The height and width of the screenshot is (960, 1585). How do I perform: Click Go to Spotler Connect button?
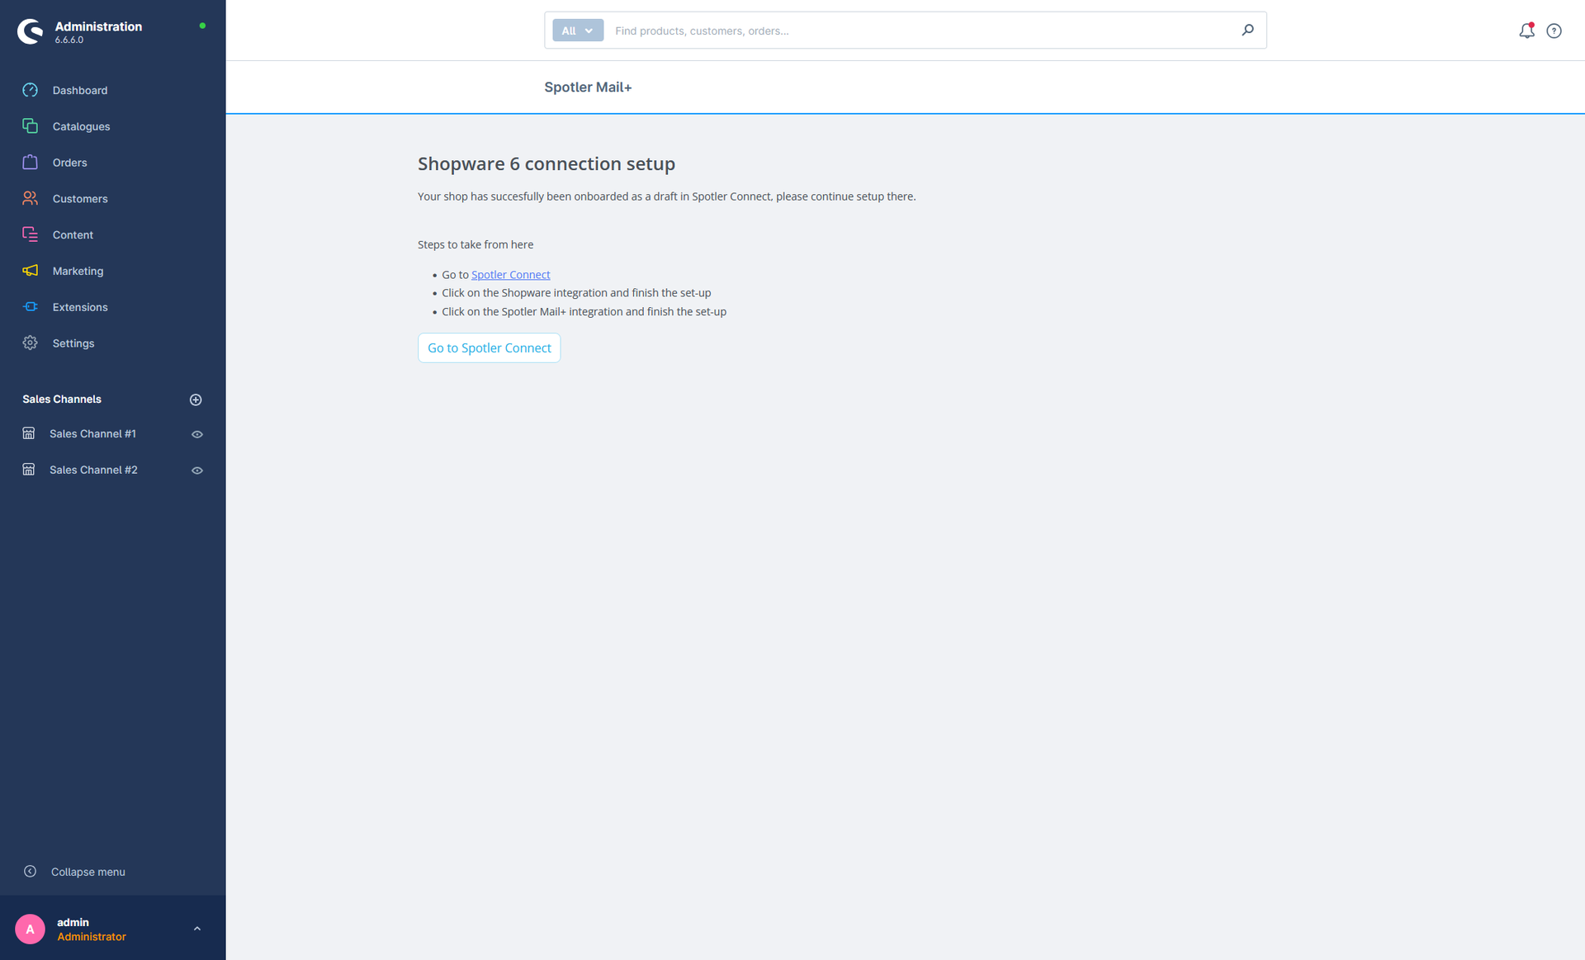(490, 348)
